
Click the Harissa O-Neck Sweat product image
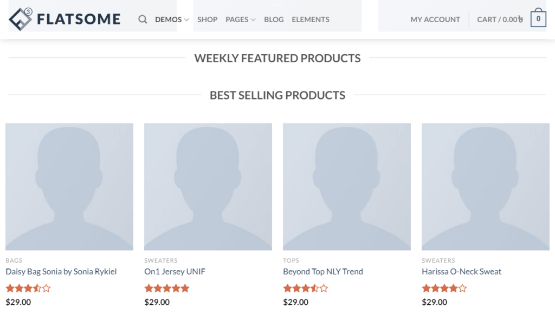click(485, 186)
